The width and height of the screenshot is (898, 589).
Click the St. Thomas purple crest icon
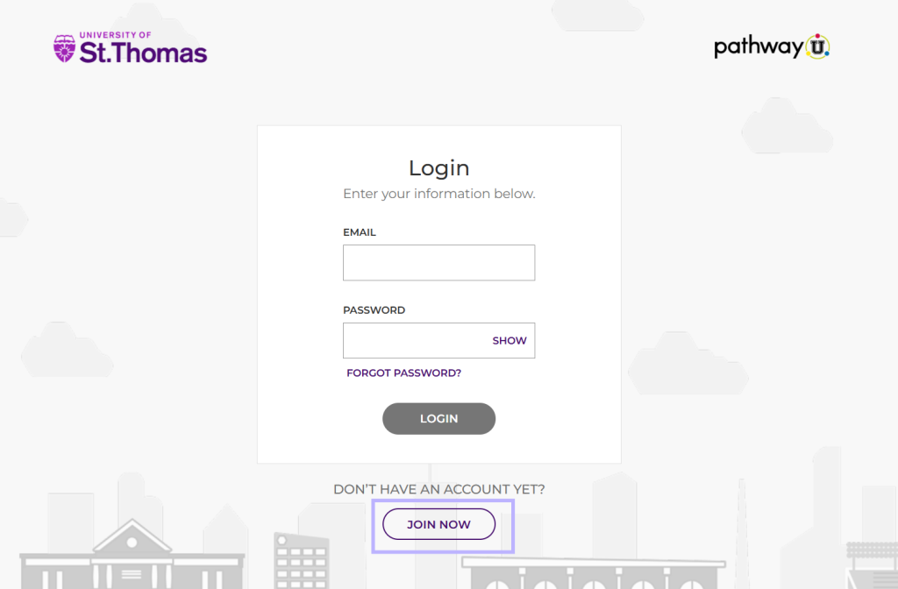[x=64, y=48]
